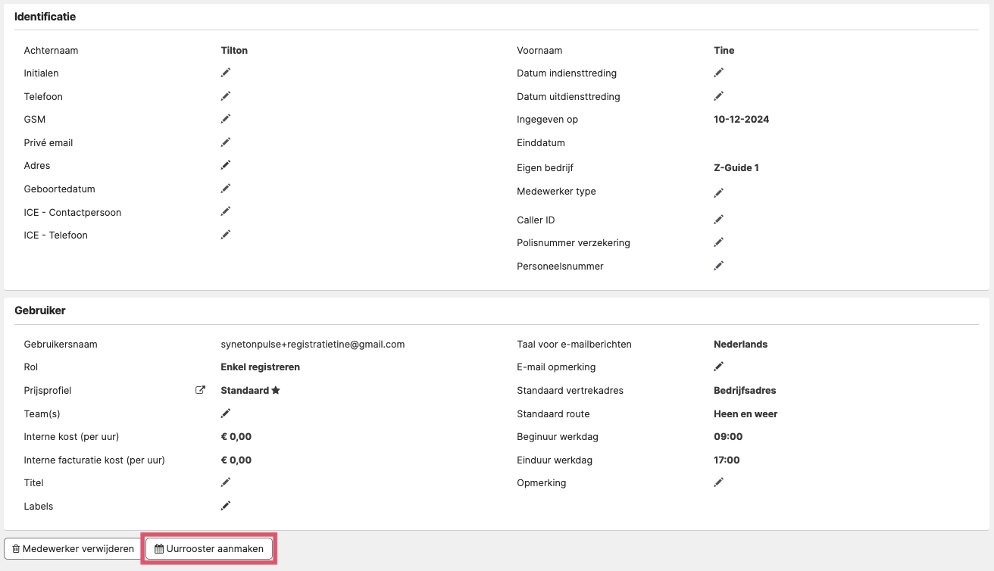Click the Geboortedatum edit pencil
This screenshot has width=994, height=571.
tap(226, 189)
